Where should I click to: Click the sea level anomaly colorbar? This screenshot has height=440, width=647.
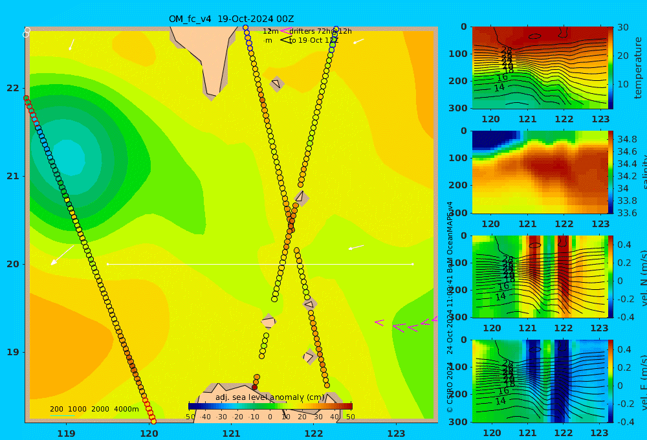(270, 406)
